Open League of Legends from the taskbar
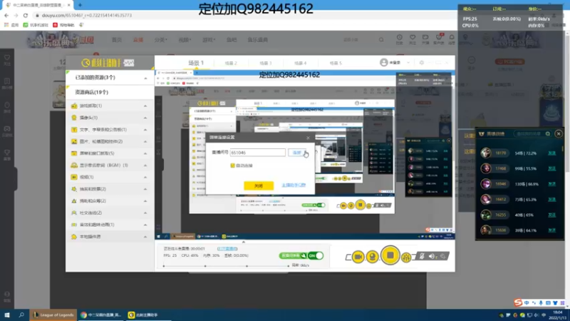The height and width of the screenshot is (321, 570). tap(53, 315)
